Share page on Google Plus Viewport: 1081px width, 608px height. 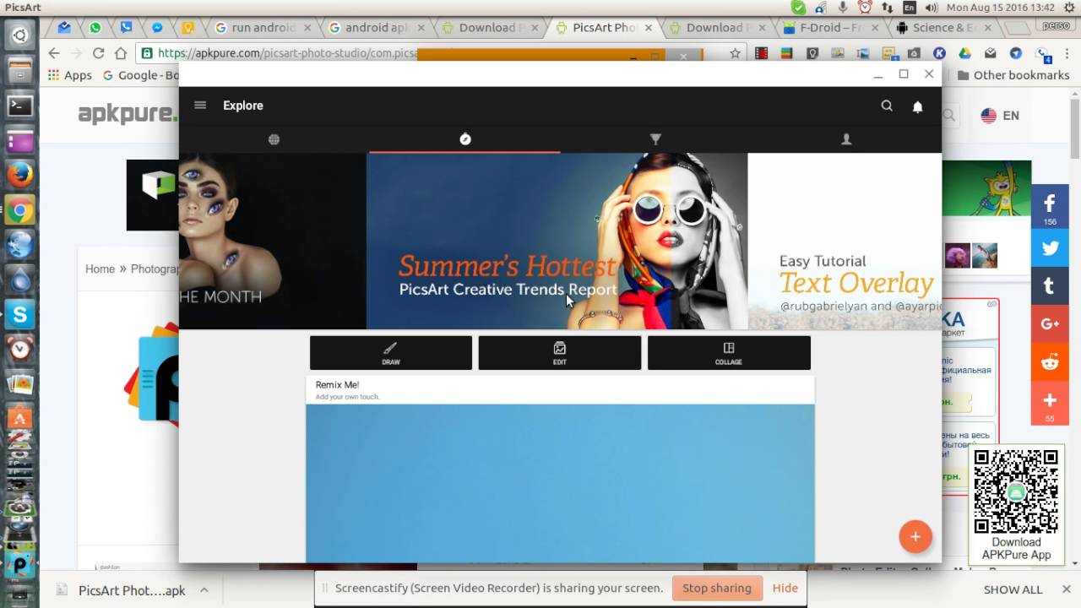[x=1050, y=324]
